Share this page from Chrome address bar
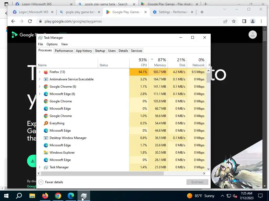 pos(225,21)
